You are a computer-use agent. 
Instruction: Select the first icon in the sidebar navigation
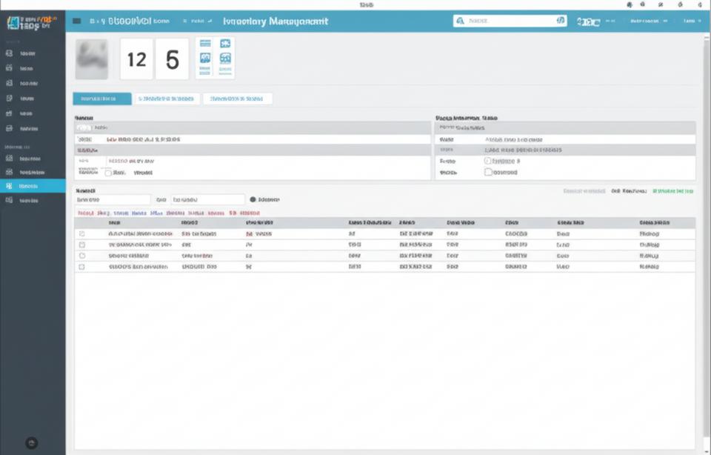point(9,54)
